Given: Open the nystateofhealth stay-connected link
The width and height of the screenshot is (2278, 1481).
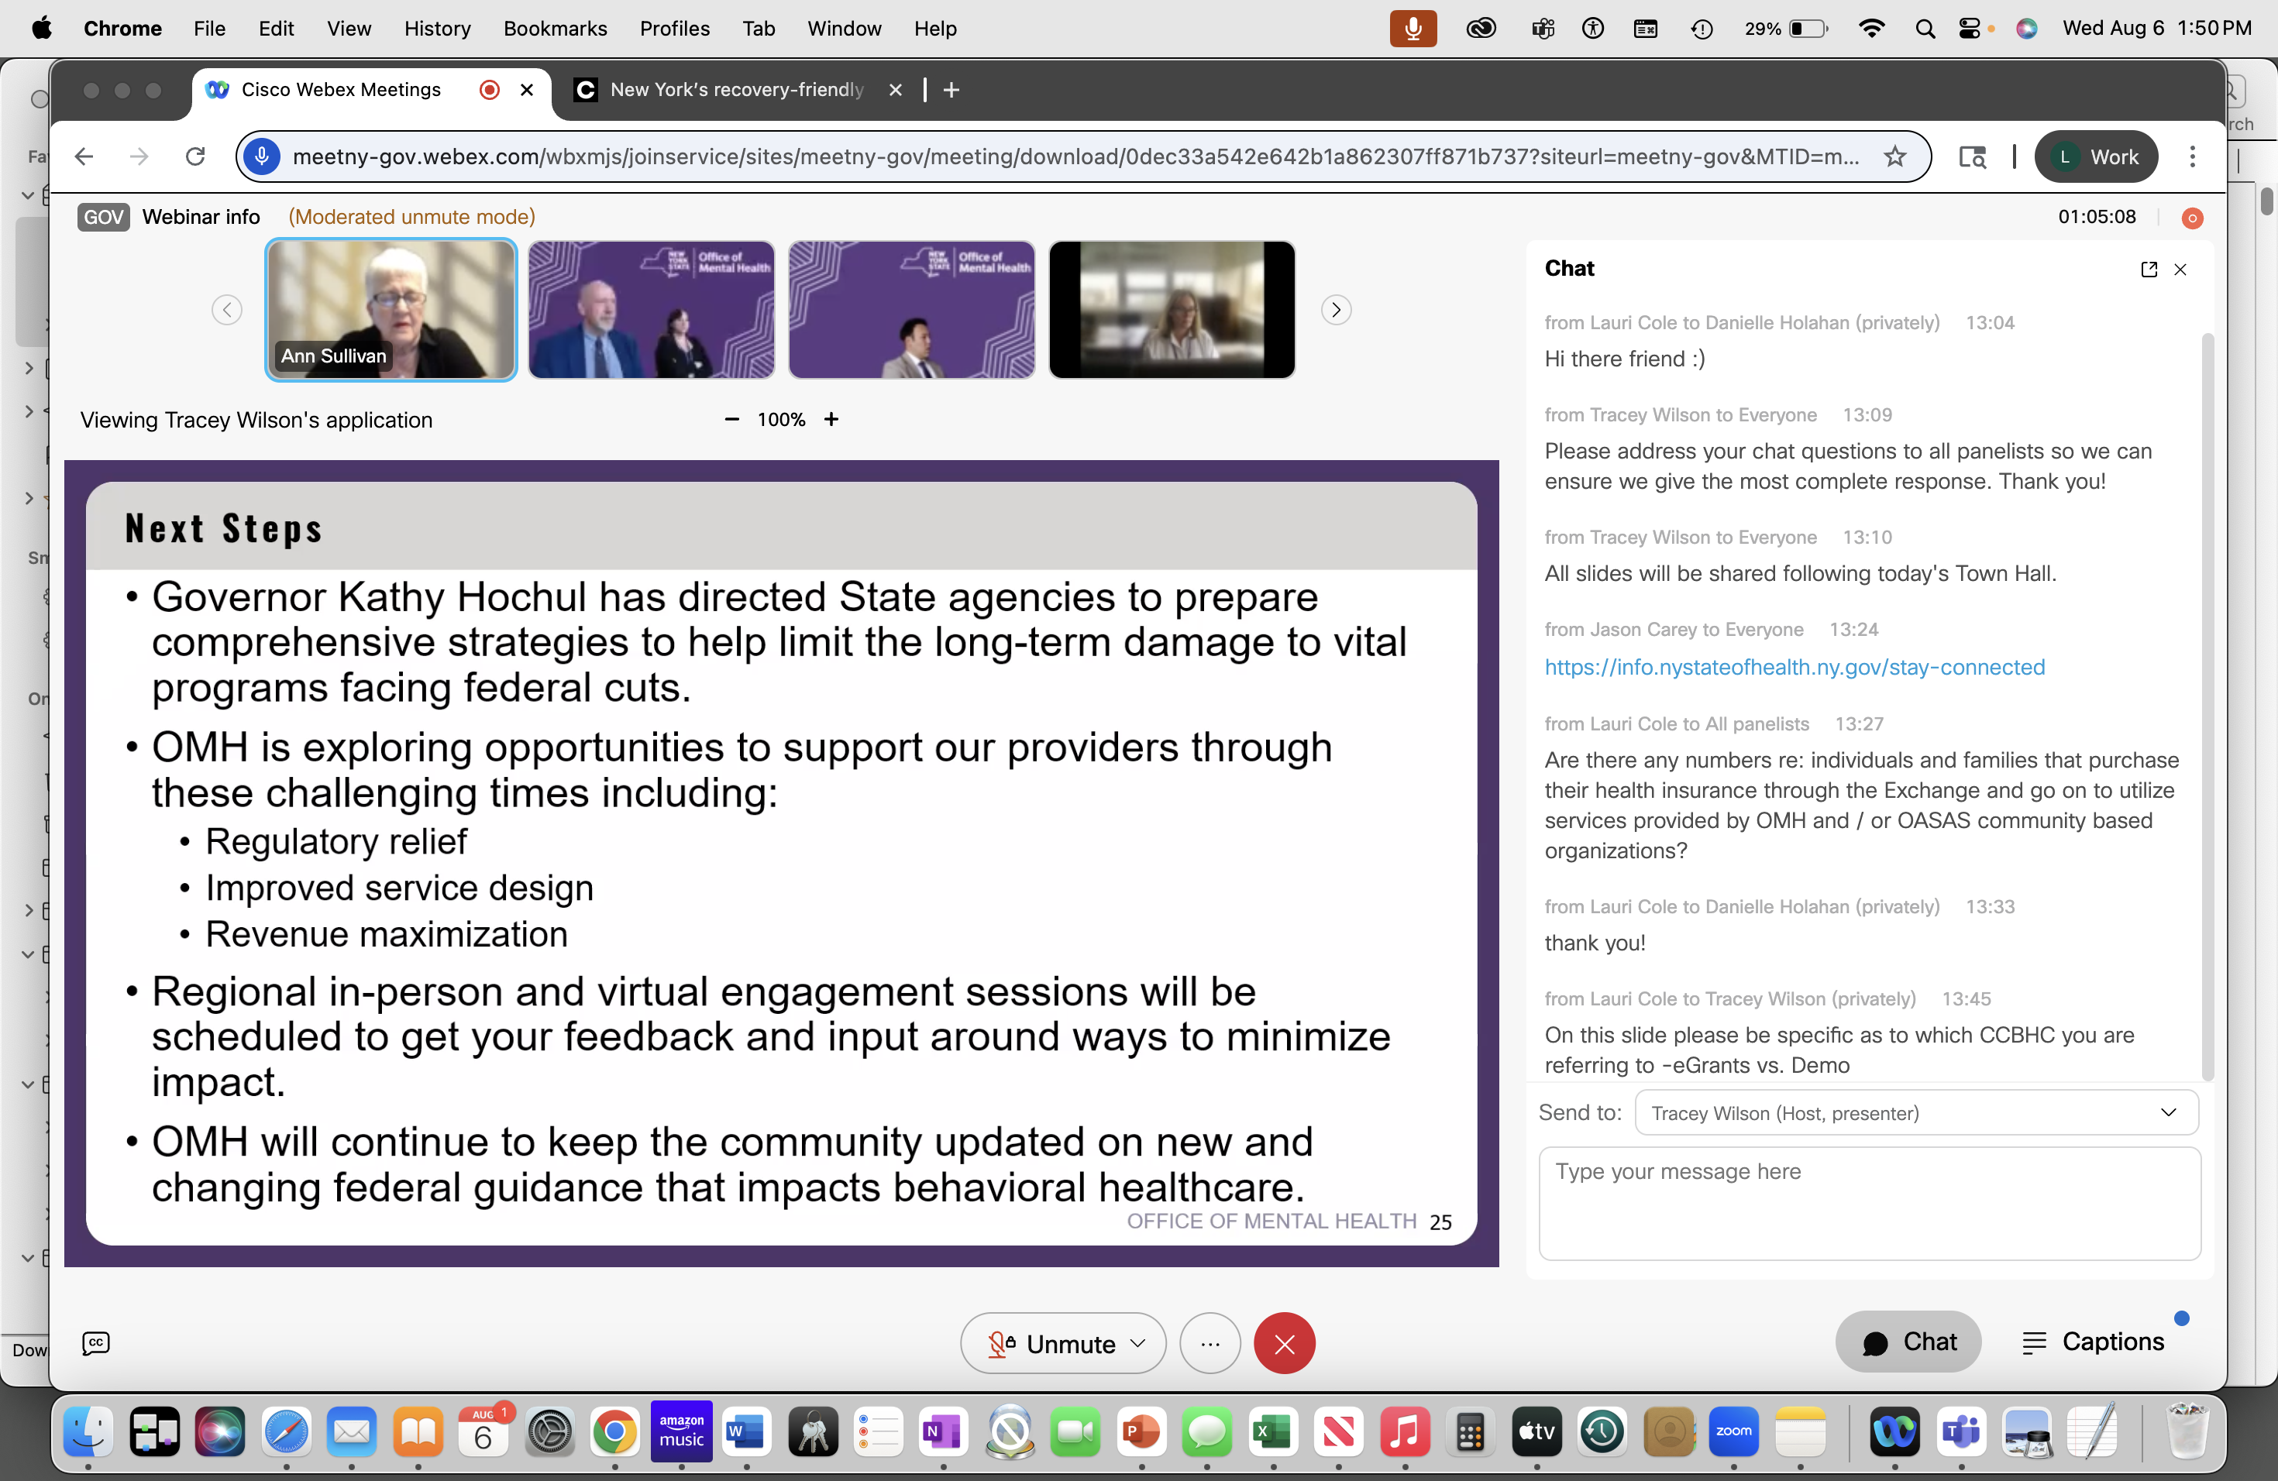Looking at the screenshot, I should point(1794,667).
